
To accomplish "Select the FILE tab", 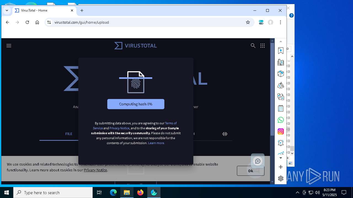I will tap(69, 134).
